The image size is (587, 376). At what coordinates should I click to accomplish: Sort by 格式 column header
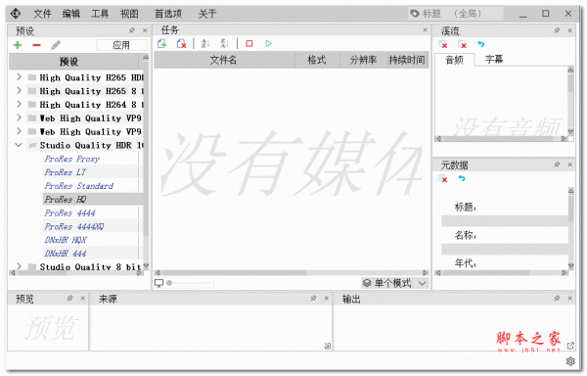[x=317, y=60]
